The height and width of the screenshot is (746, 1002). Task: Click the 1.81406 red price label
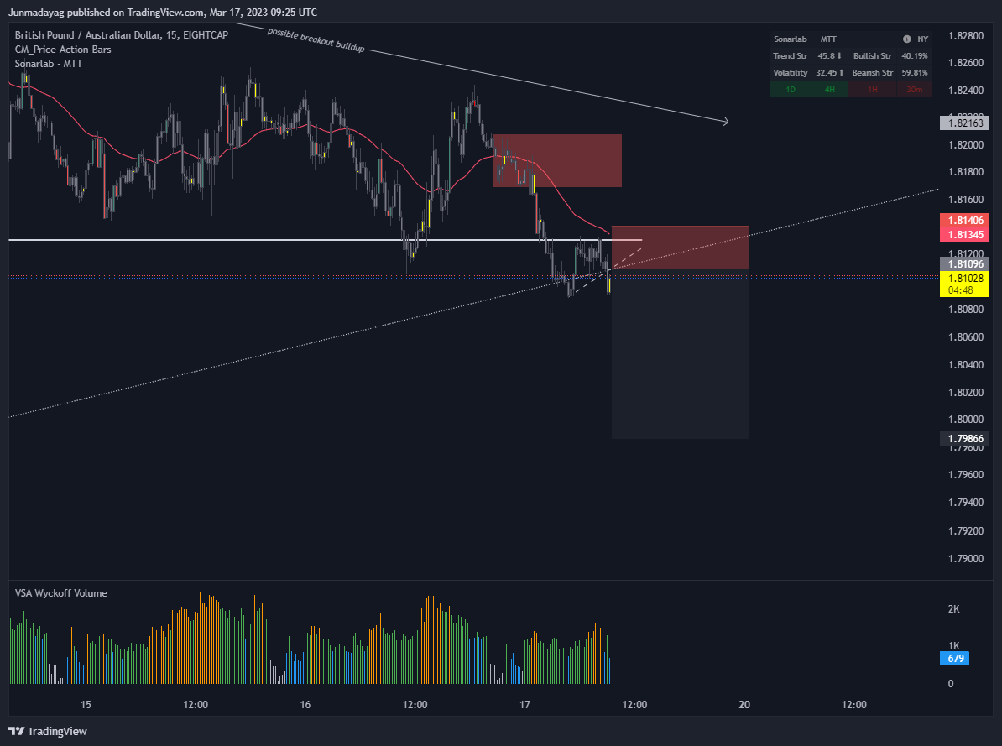tap(964, 221)
